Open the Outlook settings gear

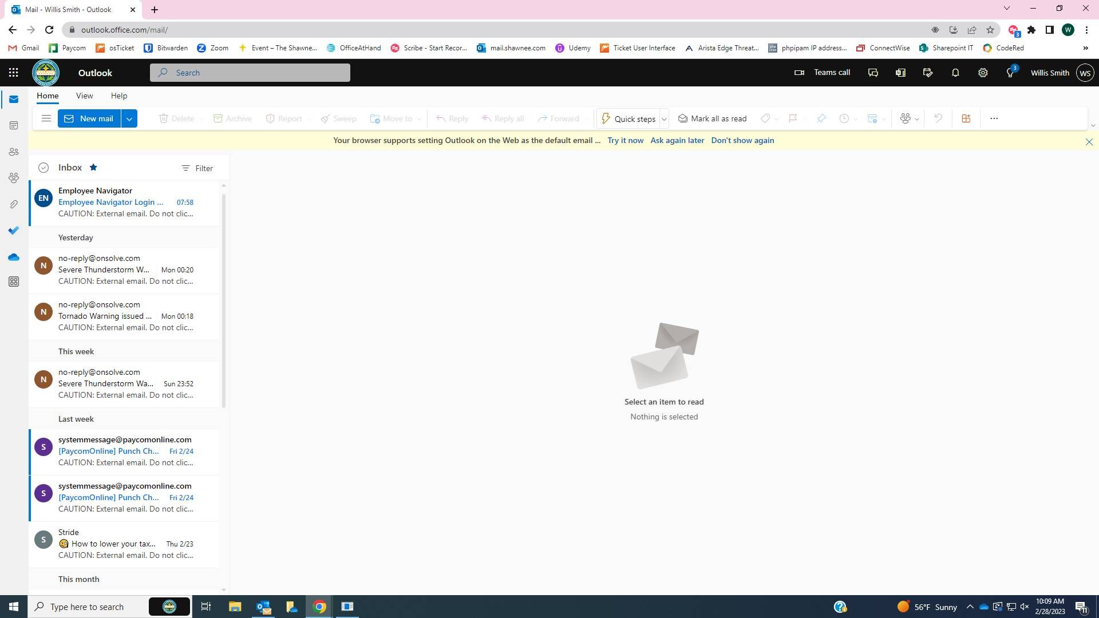pos(983,73)
